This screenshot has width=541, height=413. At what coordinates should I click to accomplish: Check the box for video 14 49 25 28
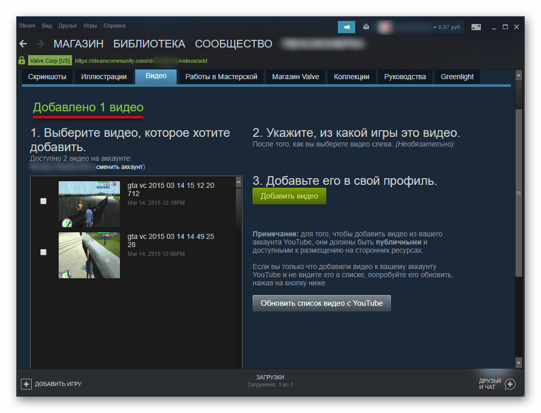43,252
